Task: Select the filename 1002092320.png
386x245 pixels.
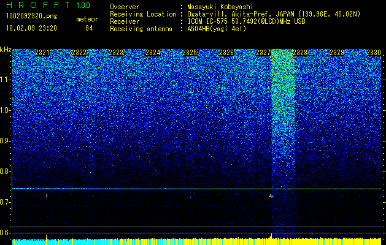Action: pyautogui.click(x=32, y=16)
